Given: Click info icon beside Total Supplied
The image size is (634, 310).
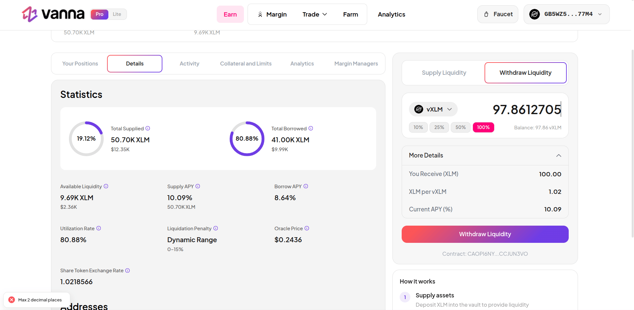Looking at the screenshot, I should click(x=148, y=128).
